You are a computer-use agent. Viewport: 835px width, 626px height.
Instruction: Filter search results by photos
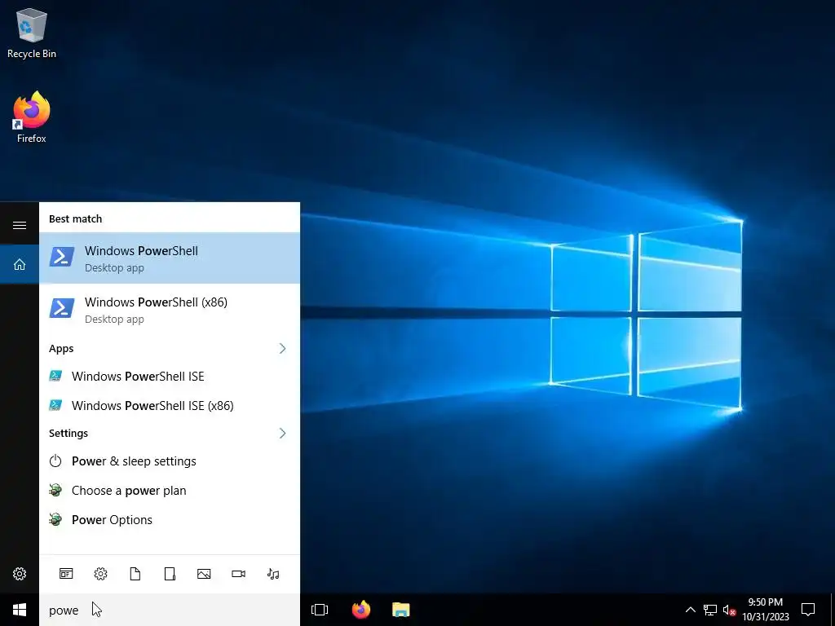coord(204,574)
